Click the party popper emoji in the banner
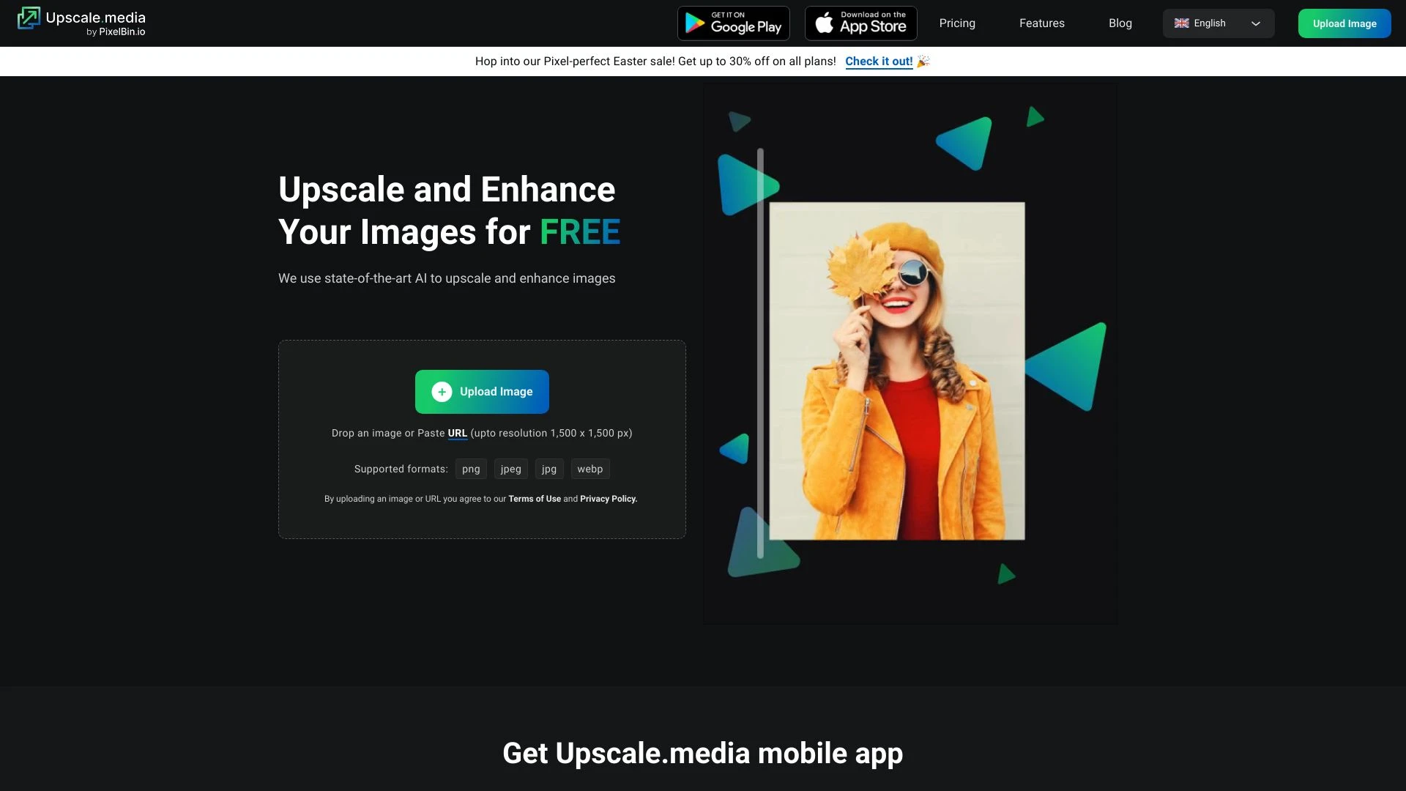The height and width of the screenshot is (791, 1406). pos(923,61)
